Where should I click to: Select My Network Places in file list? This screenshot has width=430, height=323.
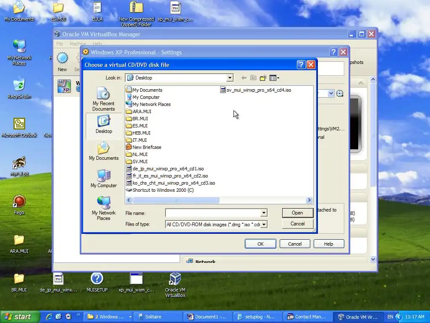148,104
